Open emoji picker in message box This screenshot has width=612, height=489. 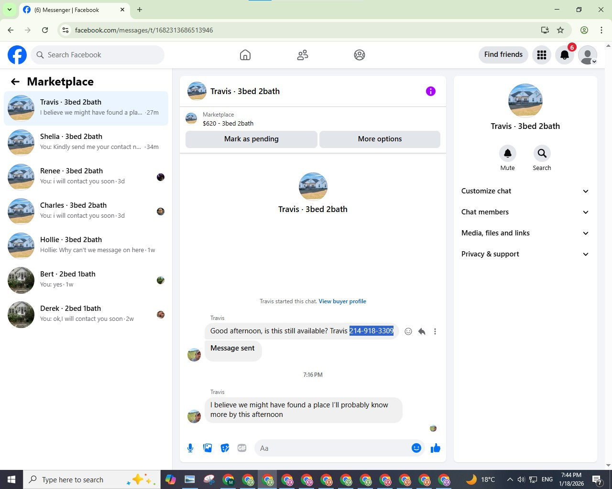(416, 448)
